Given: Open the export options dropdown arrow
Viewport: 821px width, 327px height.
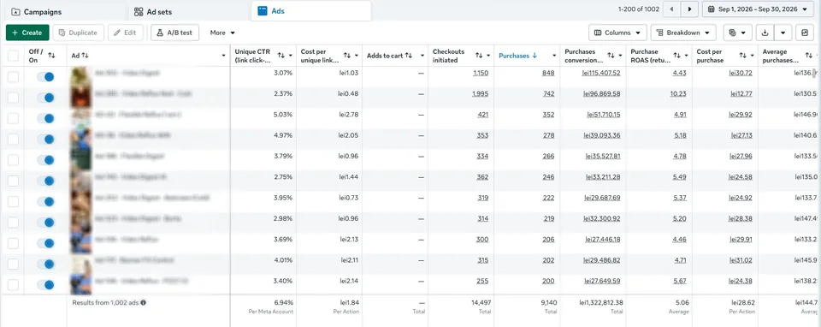Looking at the screenshot, I should click(x=783, y=33).
